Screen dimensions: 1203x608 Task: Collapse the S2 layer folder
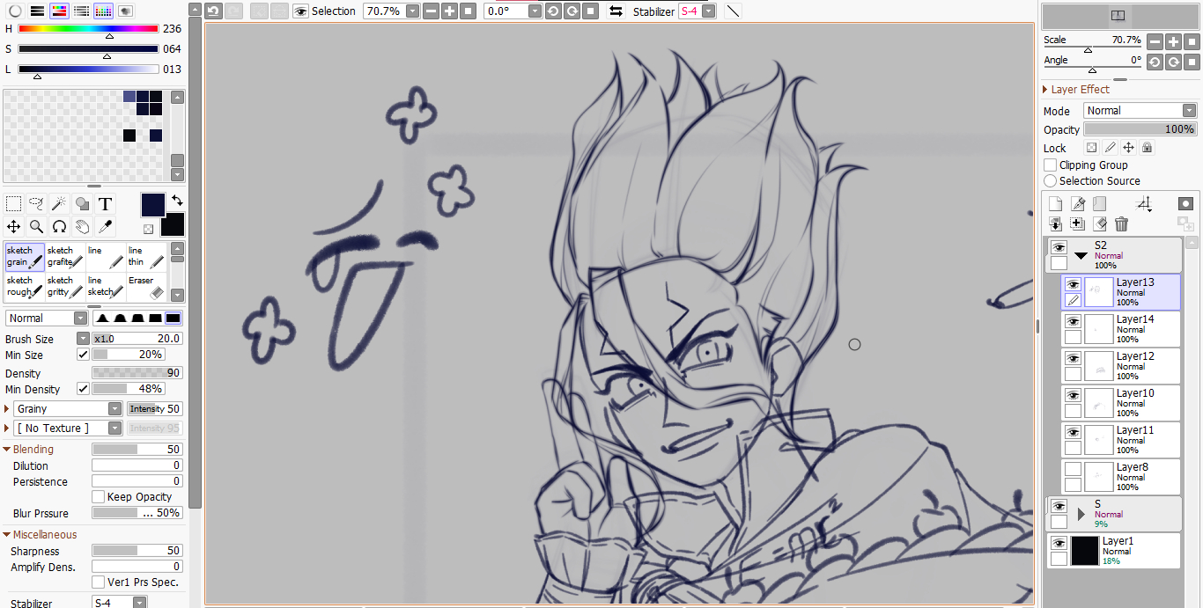click(x=1081, y=255)
